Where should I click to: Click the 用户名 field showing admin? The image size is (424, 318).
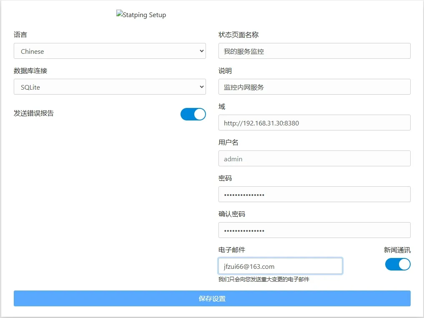[x=314, y=159]
